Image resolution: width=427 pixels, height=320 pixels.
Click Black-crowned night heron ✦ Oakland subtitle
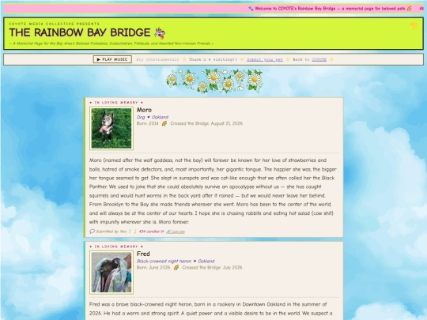(x=176, y=261)
